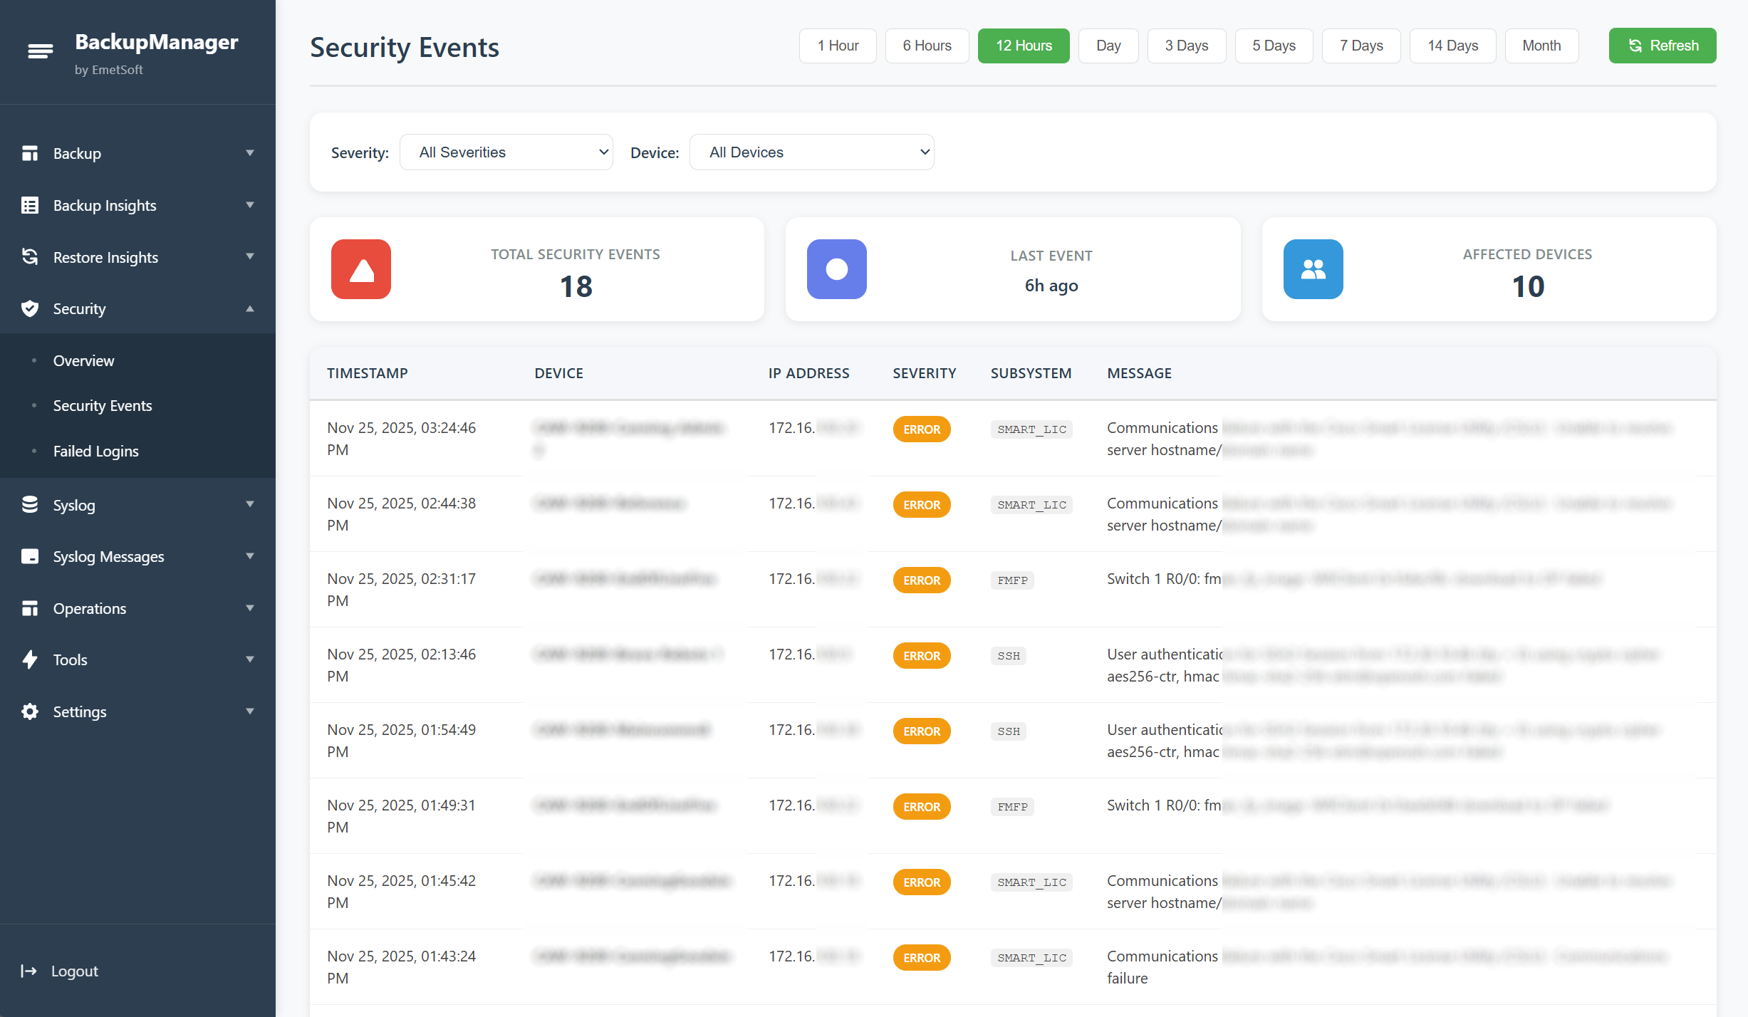Expand the Backup menu arrow
The width and height of the screenshot is (1748, 1017).
[250, 153]
